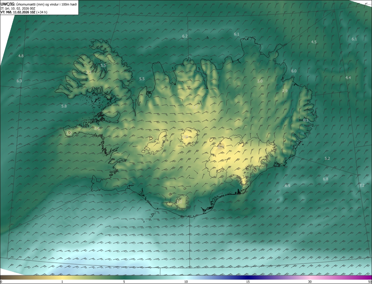This screenshot has height=284, width=372.
Task: Click the 7.2 precipitation value label
Action: (362, 185)
